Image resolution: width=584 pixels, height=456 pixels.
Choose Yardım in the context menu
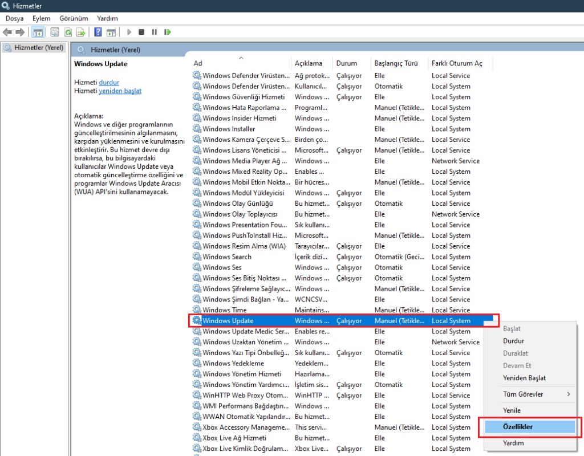click(530, 443)
